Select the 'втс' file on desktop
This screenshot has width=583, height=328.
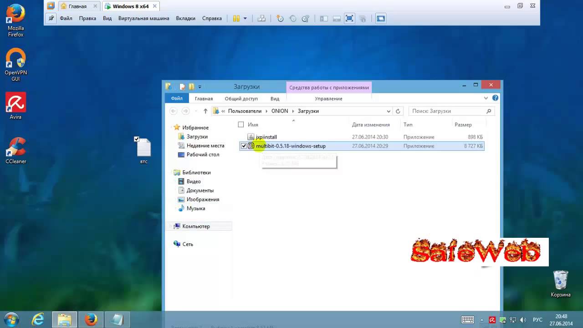pos(143,151)
